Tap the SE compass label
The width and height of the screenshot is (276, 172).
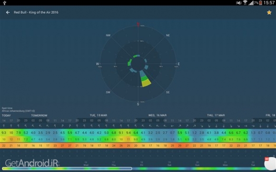point(168,92)
